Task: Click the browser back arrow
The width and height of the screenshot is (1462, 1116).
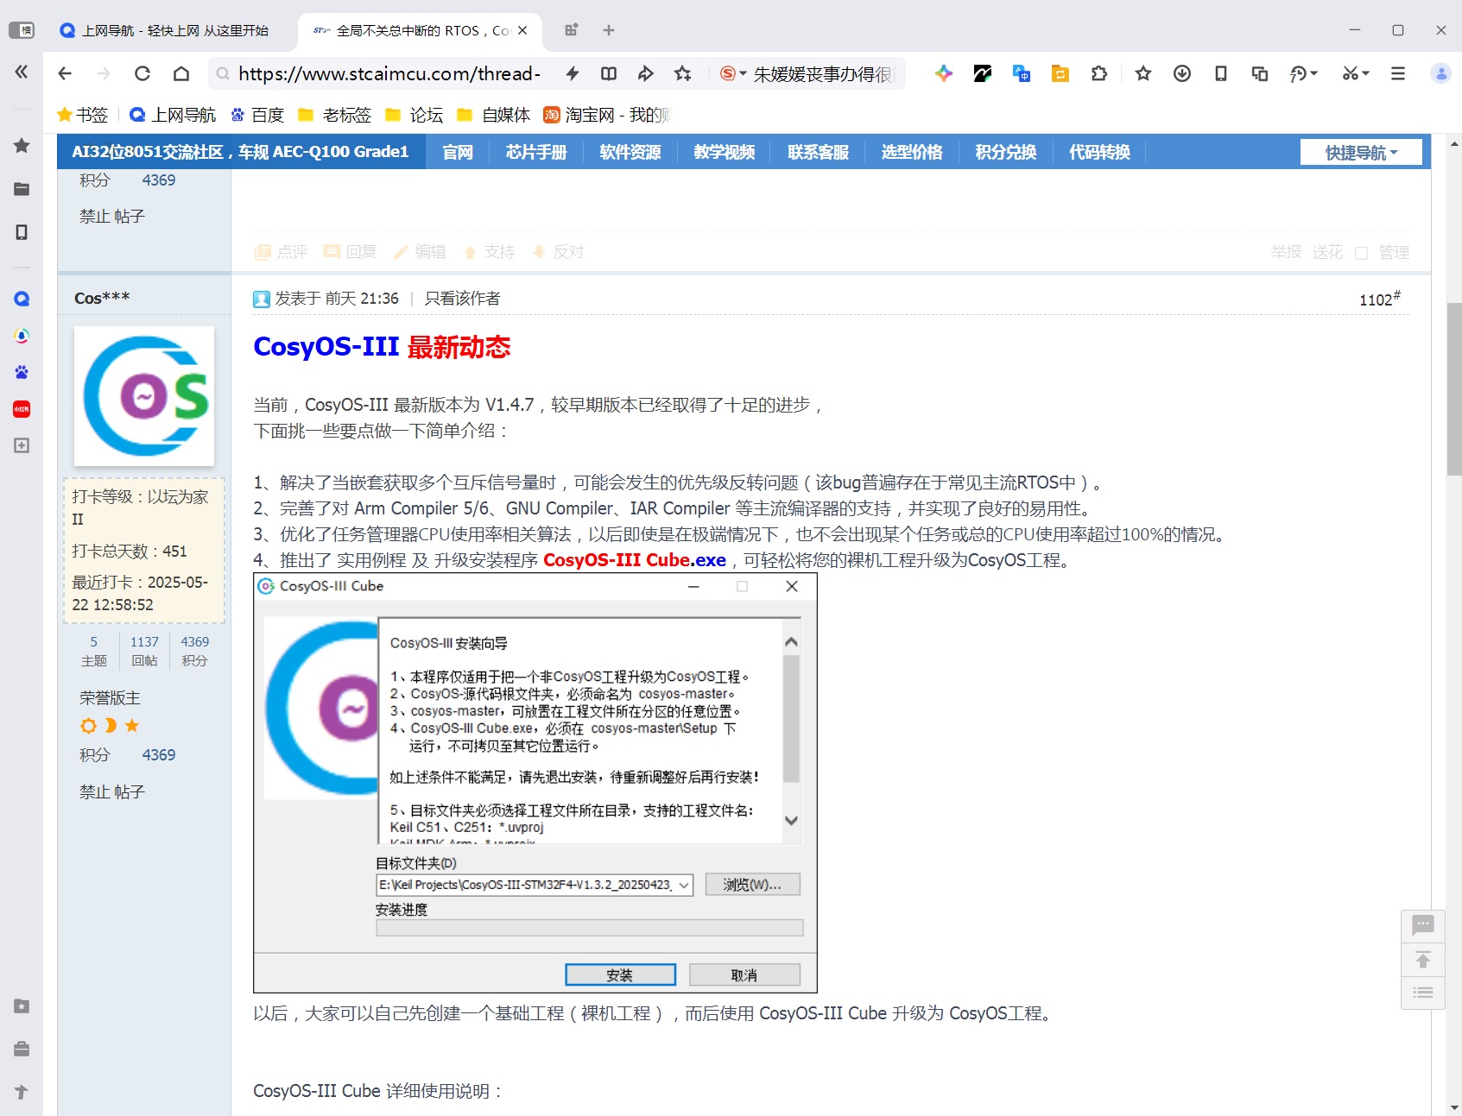Action: 65,73
